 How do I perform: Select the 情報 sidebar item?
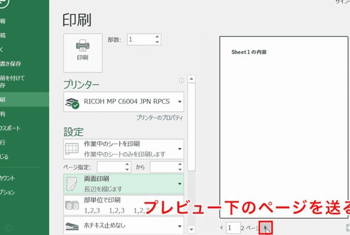(x=24, y=21)
